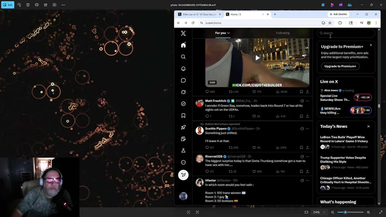The height and width of the screenshot is (217, 386).
Task: Open the Designer icon in Photos title bar
Action: [332, 5]
